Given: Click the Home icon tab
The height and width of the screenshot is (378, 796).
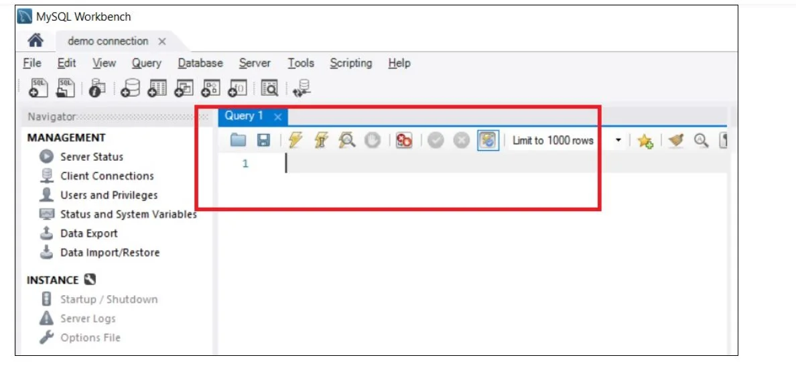Looking at the screenshot, I should pyautogui.click(x=35, y=40).
